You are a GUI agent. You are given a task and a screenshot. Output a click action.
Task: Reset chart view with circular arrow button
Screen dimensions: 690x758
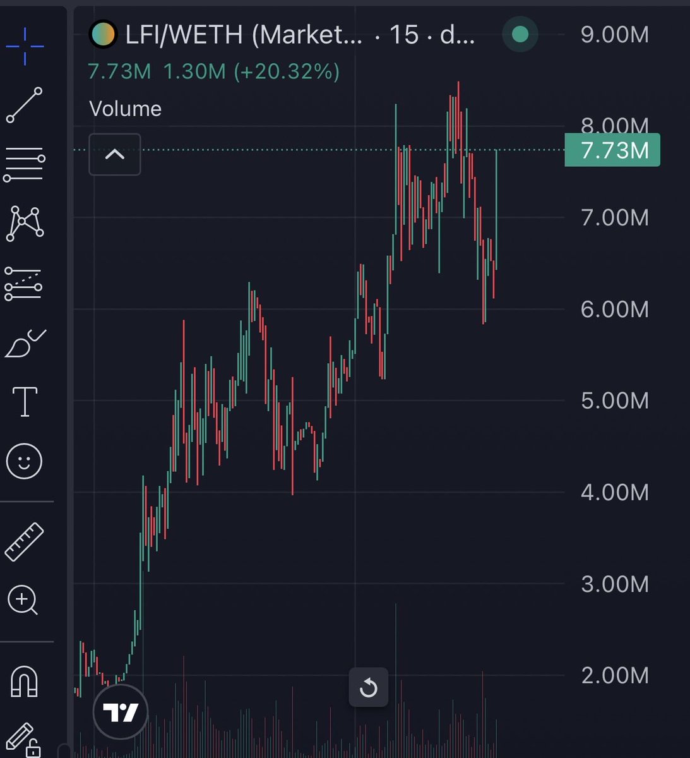(369, 687)
